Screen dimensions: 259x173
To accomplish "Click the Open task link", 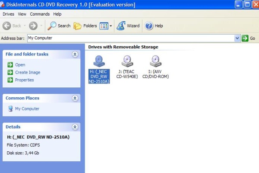I will click(20, 65).
